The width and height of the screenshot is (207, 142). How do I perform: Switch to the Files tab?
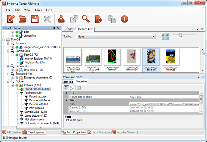coord(71,29)
